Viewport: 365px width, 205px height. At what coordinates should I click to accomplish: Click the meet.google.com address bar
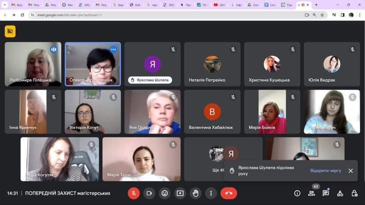(168, 15)
